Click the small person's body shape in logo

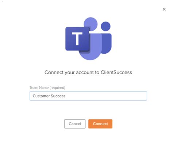[x=107, y=43]
